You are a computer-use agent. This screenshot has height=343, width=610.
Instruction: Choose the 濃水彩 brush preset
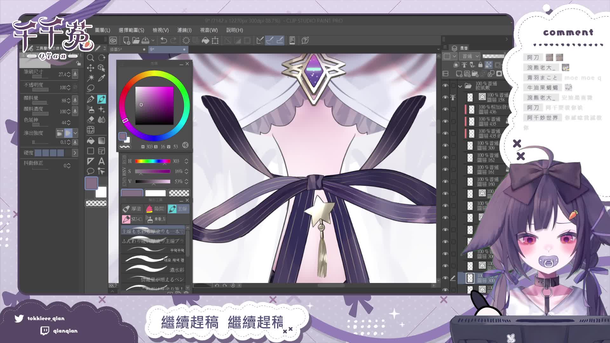[x=153, y=270]
